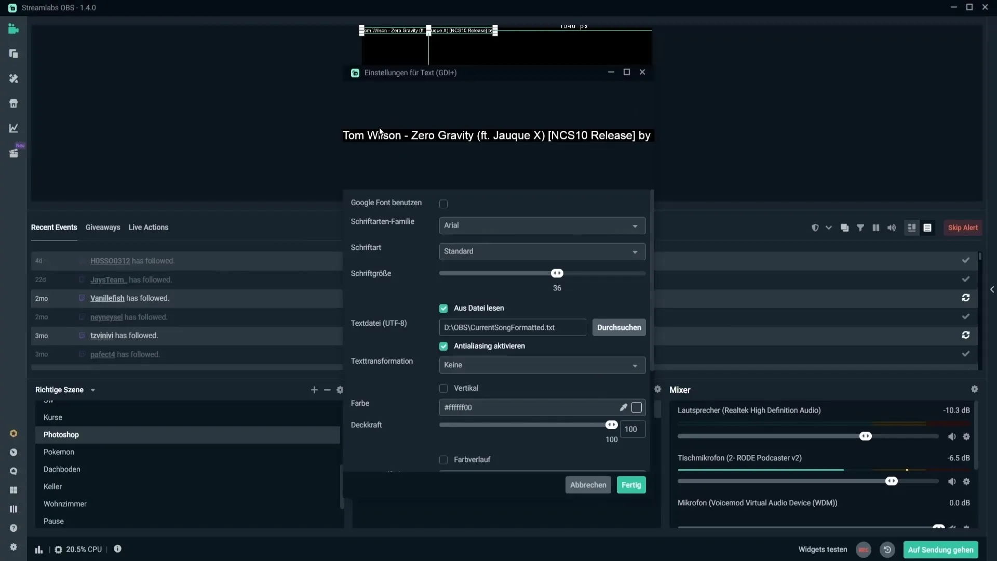Switch to the Recent Events tab

click(54, 228)
